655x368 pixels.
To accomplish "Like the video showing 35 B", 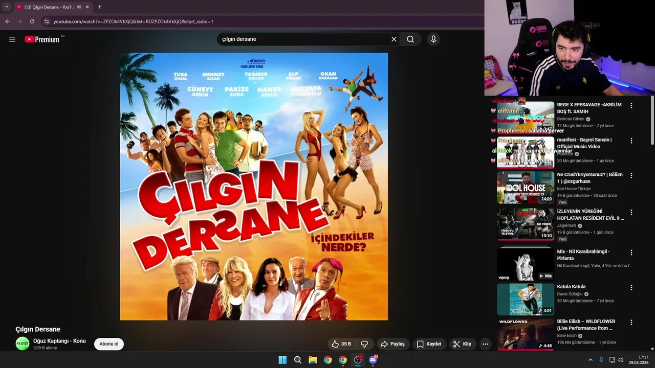I will (341, 344).
